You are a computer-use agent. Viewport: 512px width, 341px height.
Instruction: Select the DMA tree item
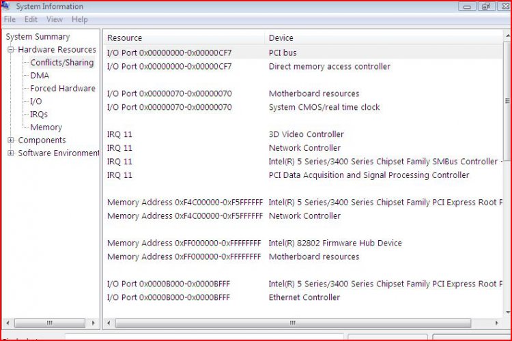click(40, 76)
